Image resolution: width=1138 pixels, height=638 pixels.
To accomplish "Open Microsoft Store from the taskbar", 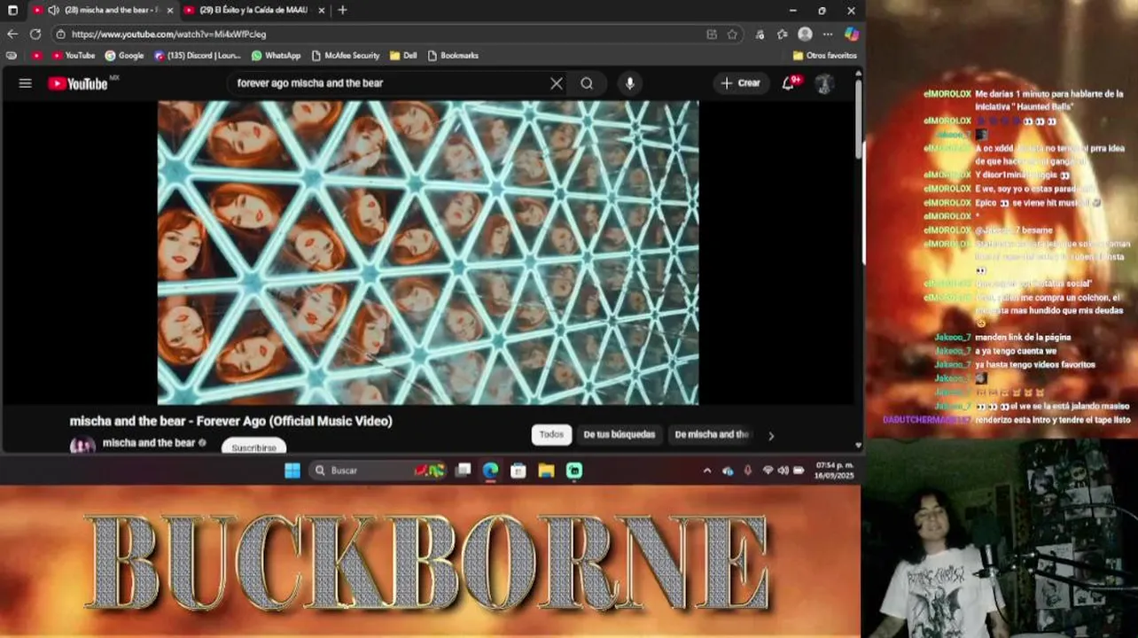I will click(x=518, y=471).
